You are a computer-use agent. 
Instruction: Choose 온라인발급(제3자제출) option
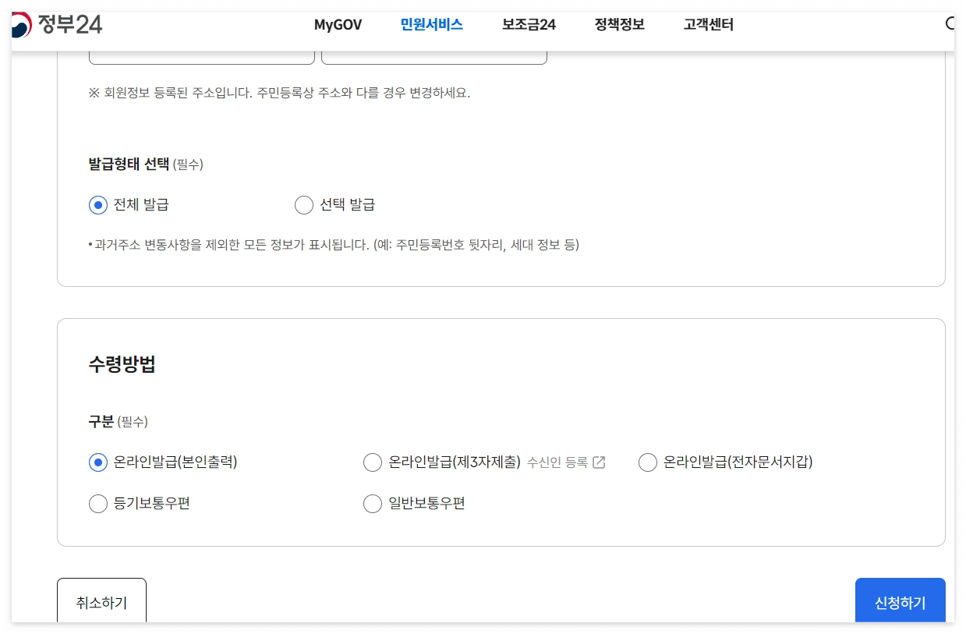[x=373, y=462]
